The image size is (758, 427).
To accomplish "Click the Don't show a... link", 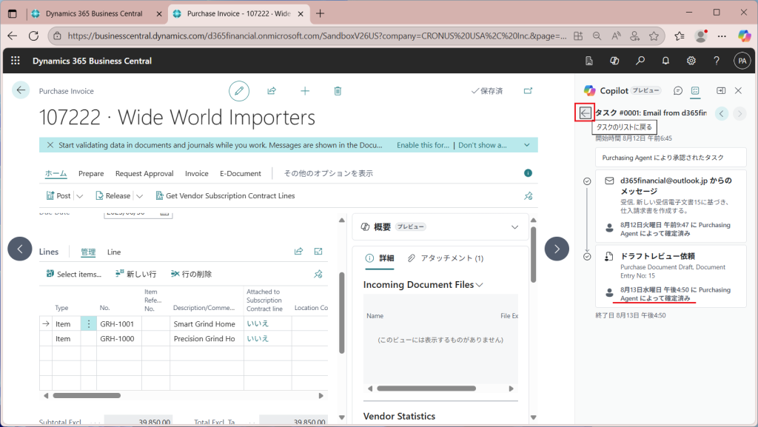I will (483, 145).
